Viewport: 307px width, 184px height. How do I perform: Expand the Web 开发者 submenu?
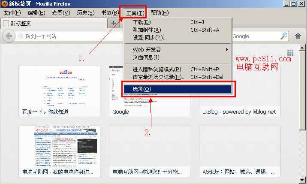click(x=178, y=50)
